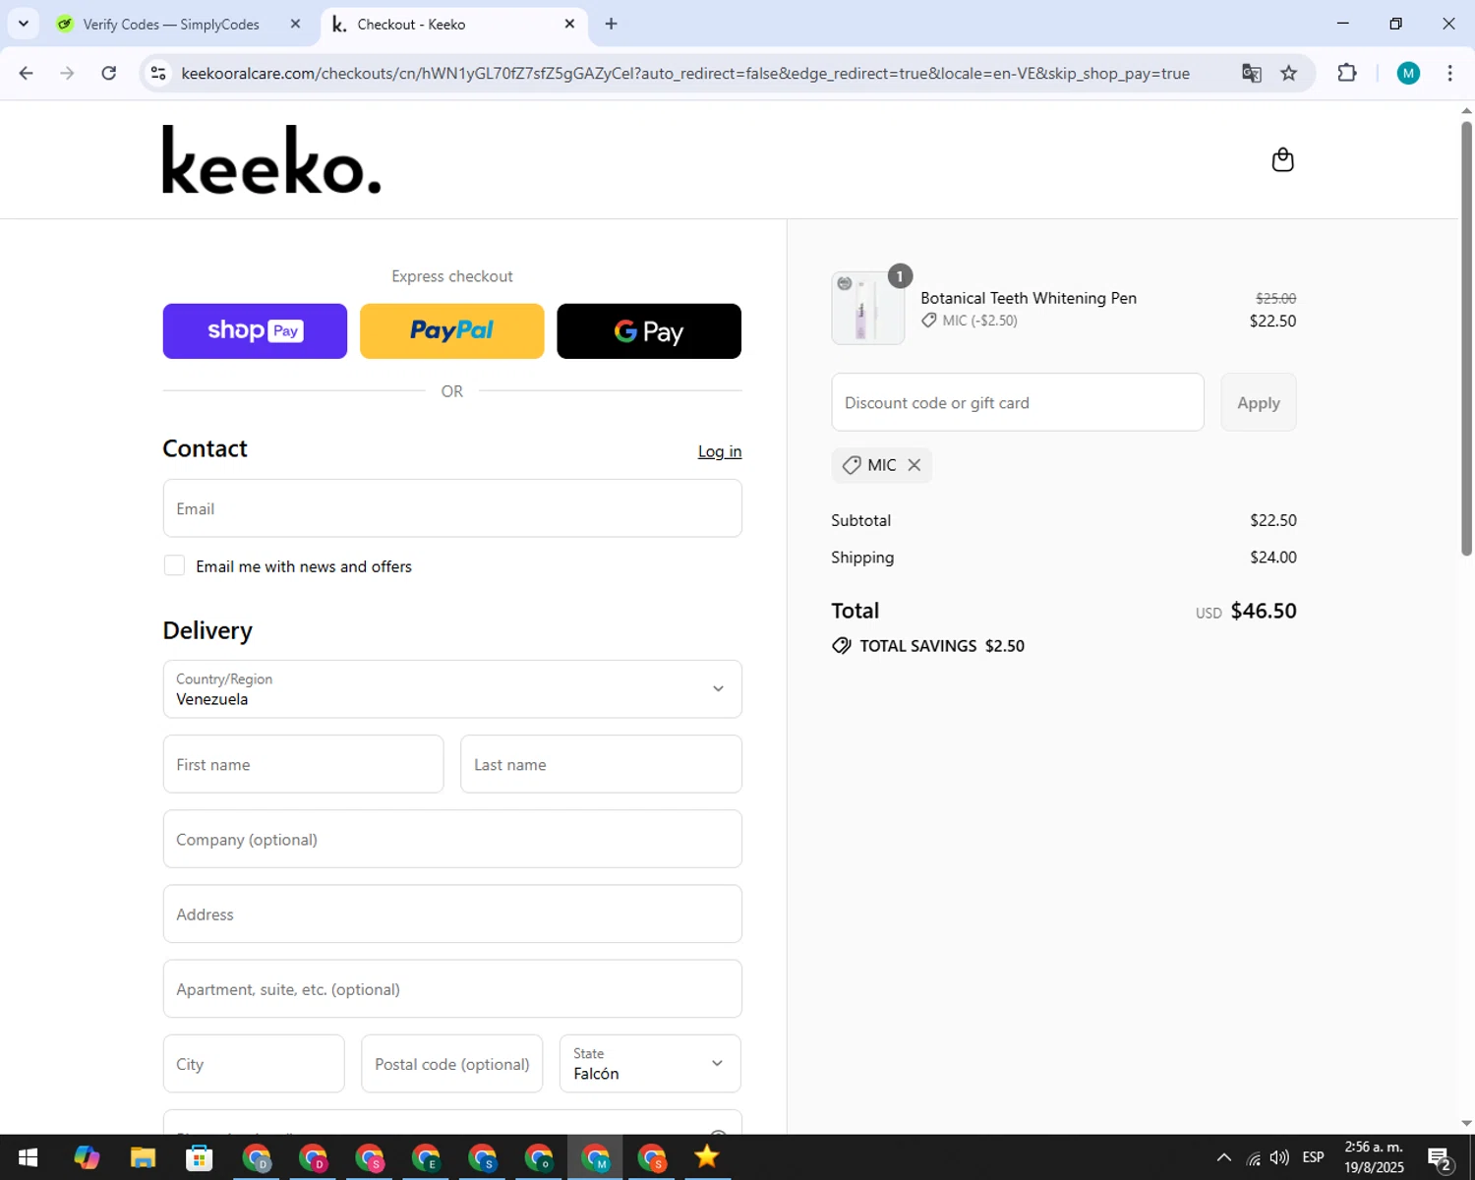The width and height of the screenshot is (1475, 1180).
Task: Open the Windows Start menu
Action: 28,1157
